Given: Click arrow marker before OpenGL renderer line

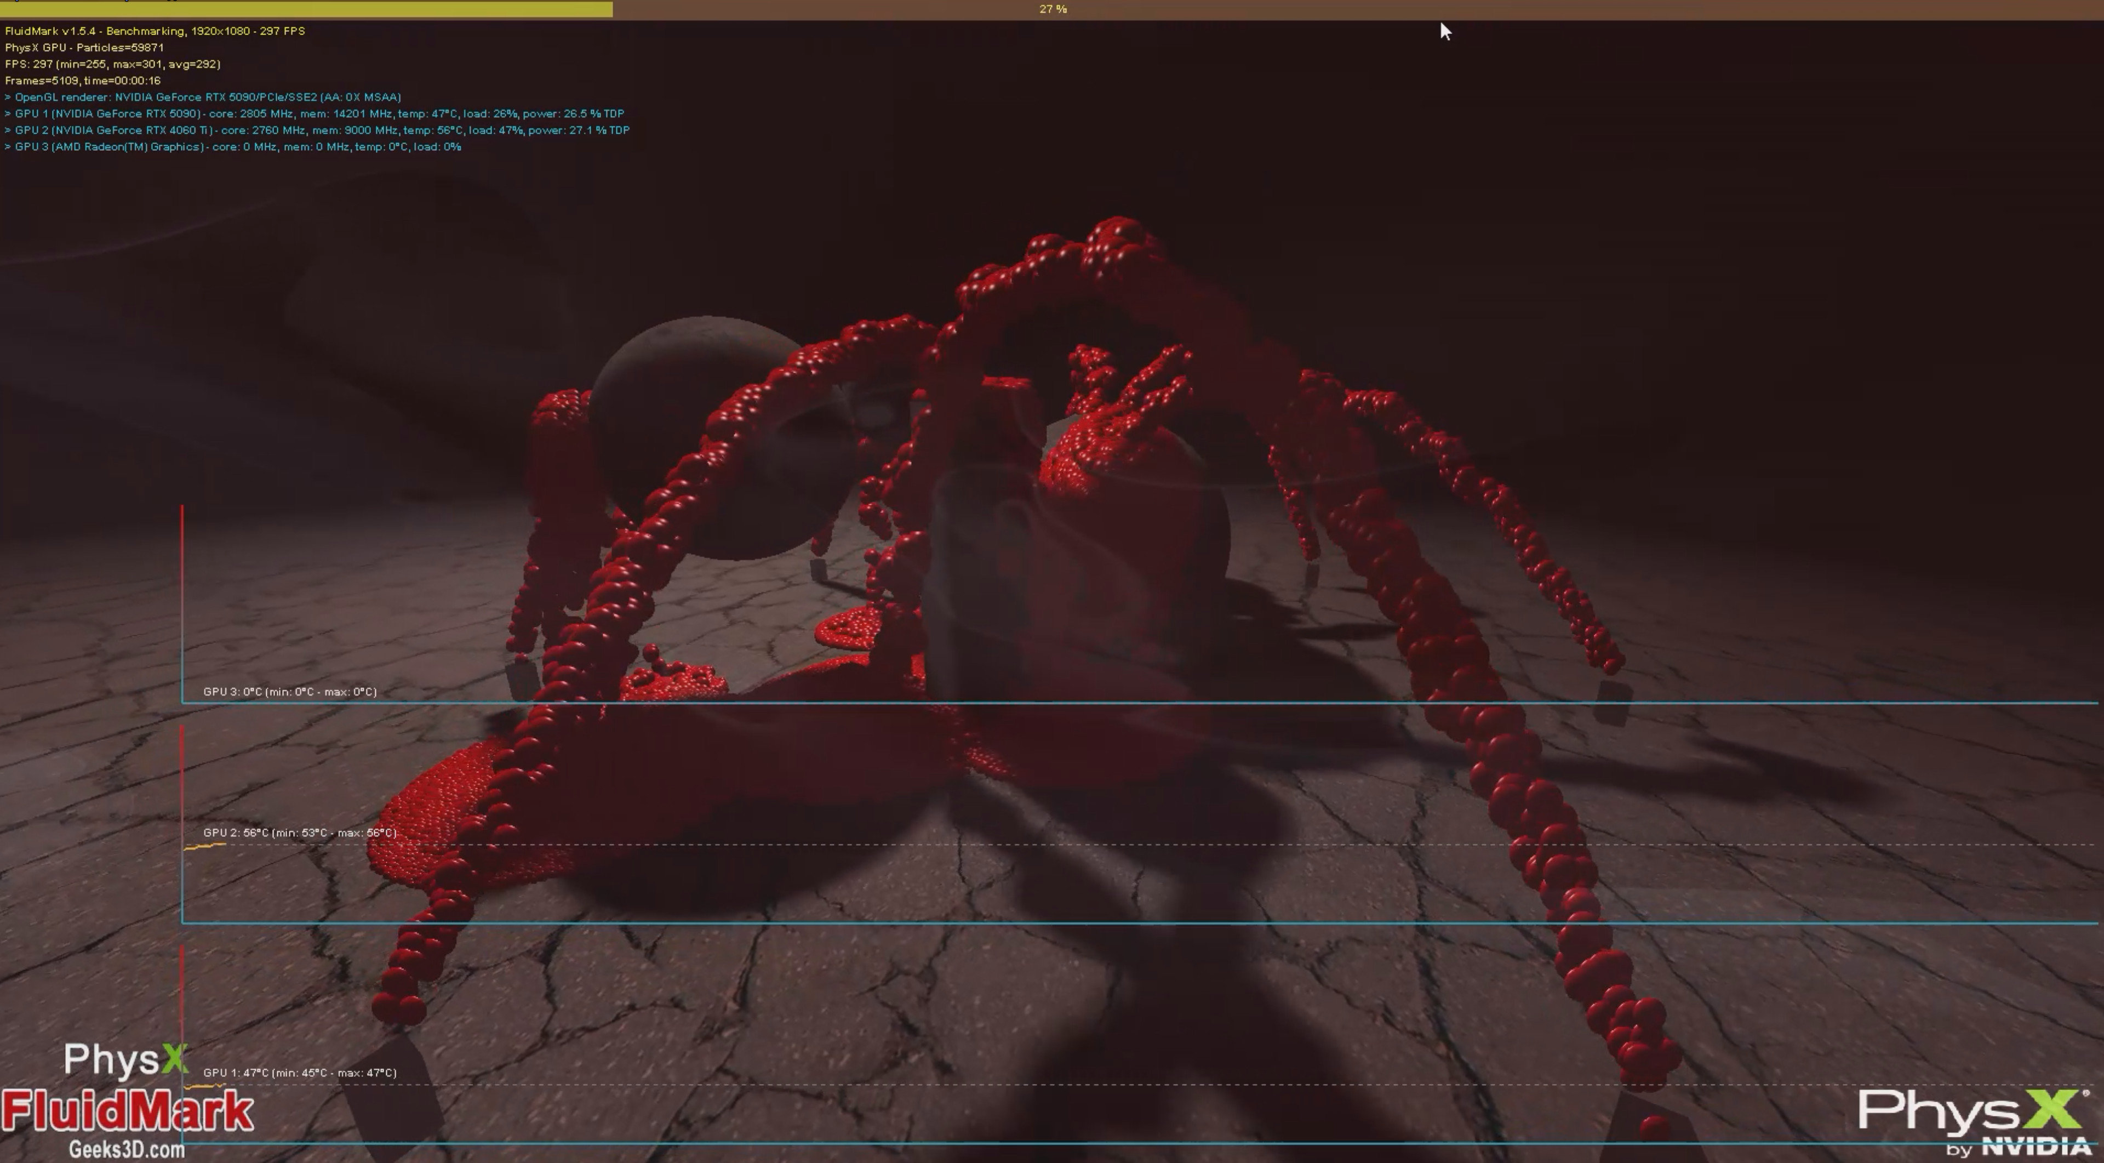Looking at the screenshot, I should [x=8, y=97].
